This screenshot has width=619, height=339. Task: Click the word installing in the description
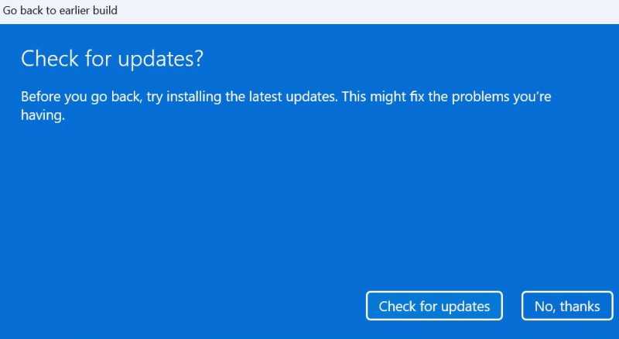pos(194,97)
